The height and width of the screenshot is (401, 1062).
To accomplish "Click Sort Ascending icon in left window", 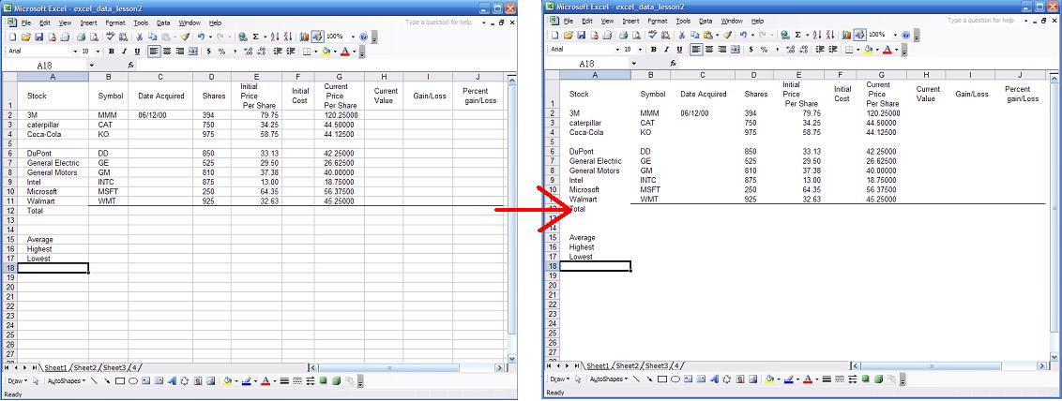I will click(274, 37).
